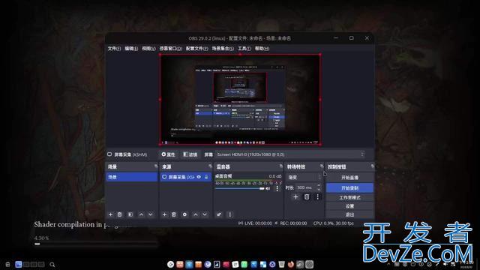
Task: Add a new scene with plus icon
Action: 110,214
